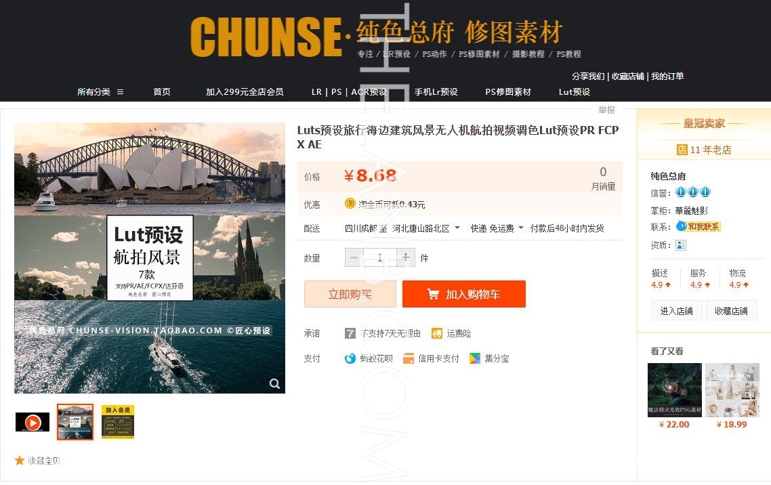The height and width of the screenshot is (485, 771).
Task: Click the Taobao gold coin icon
Action: pyautogui.click(x=350, y=203)
